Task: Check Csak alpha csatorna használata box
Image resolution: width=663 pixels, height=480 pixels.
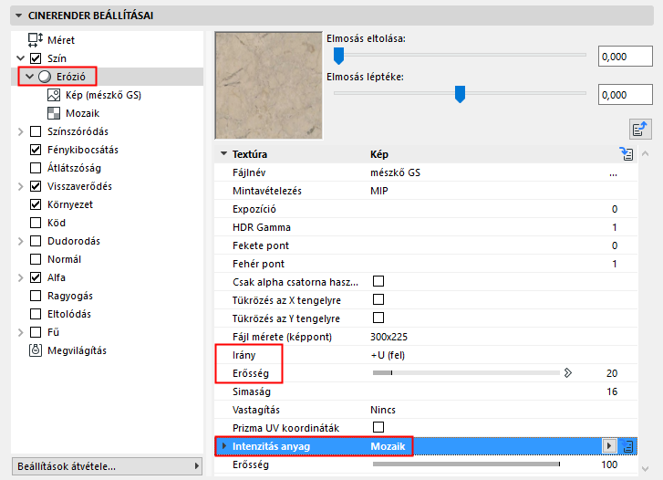Action: click(x=378, y=281)
